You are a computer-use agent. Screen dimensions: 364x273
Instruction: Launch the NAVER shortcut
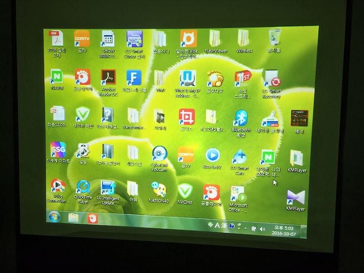pos(57,80)
